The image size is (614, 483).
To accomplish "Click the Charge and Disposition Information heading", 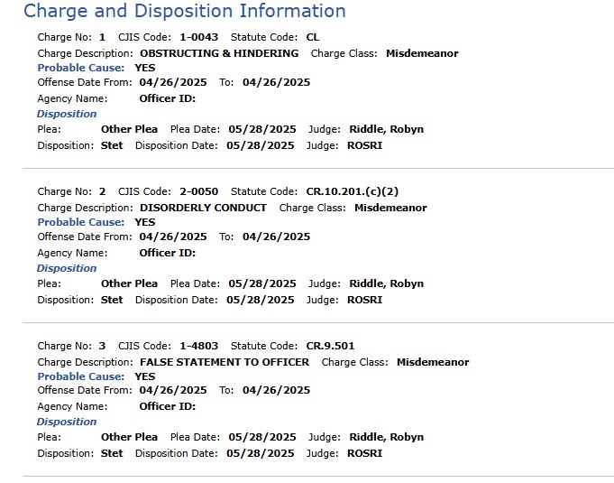I will [185, 11].
